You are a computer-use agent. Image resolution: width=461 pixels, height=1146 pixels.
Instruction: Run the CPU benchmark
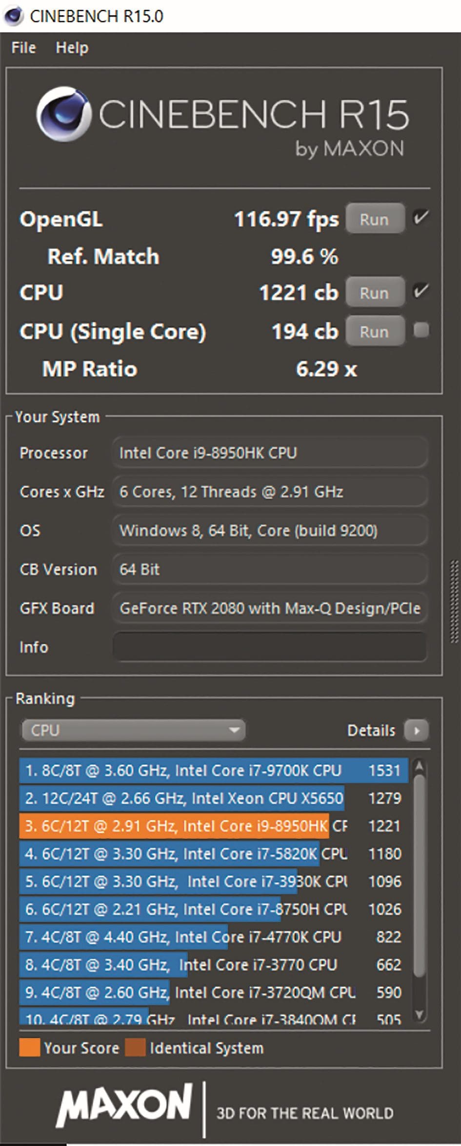point(375,293)
